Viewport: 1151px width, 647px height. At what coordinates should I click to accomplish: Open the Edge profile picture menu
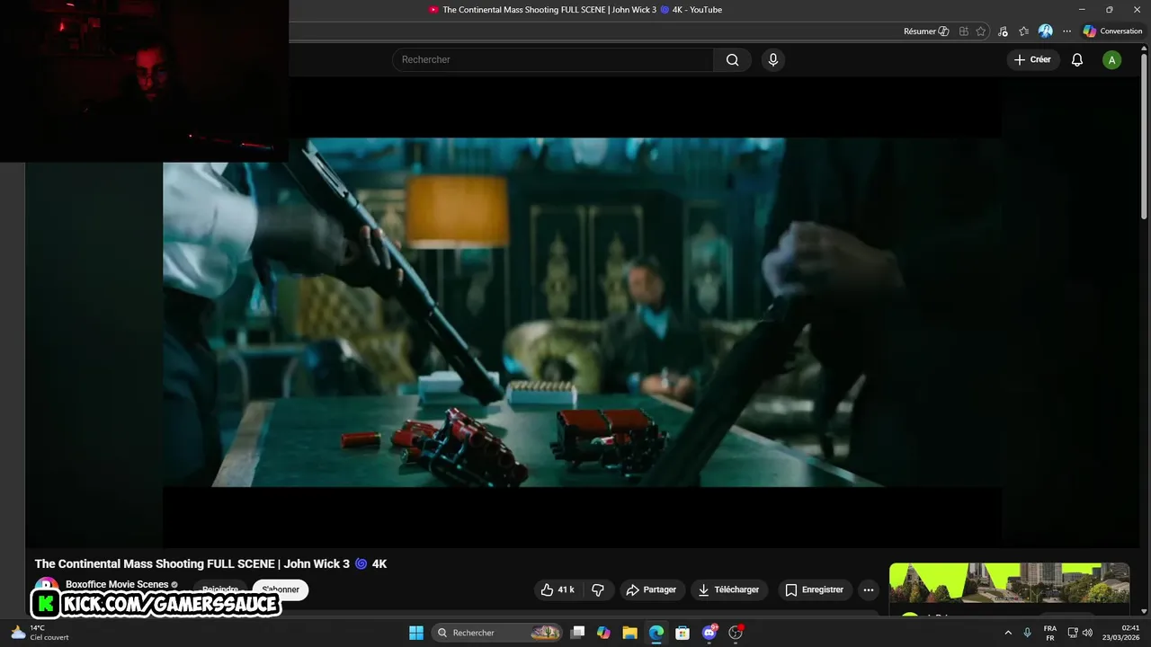(x=1045, y=31)
